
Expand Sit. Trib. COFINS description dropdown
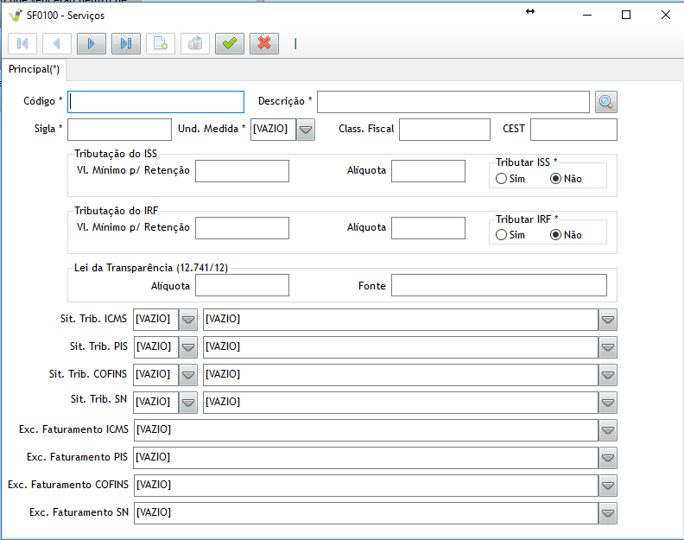(x=608, y=375)
